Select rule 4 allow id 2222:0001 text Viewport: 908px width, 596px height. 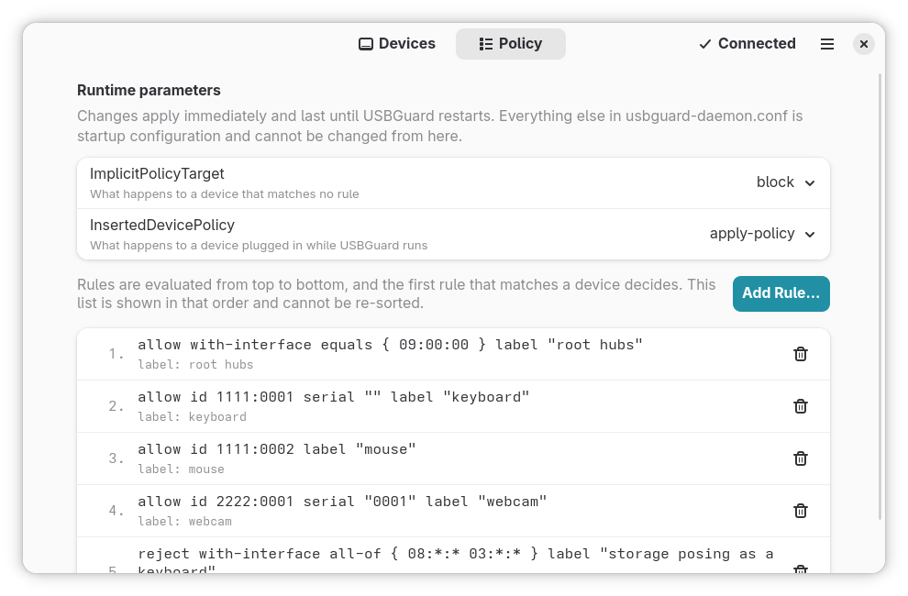click(x=342, y=502)
